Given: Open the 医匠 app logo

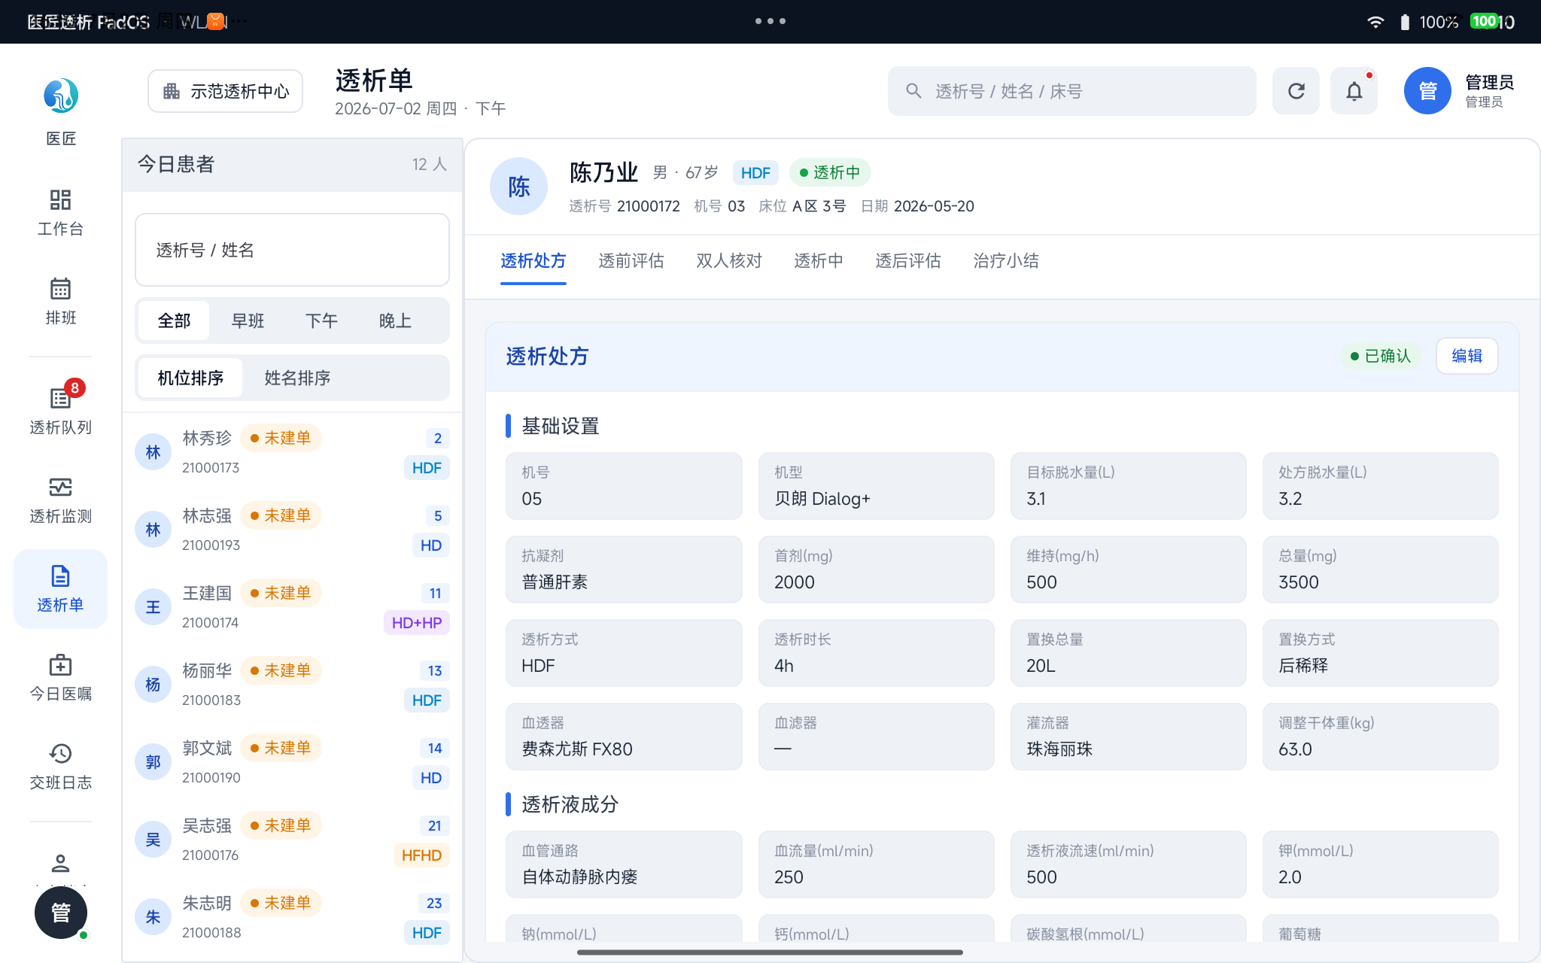Looking at the screenshot, I should (x=61, y=96).
